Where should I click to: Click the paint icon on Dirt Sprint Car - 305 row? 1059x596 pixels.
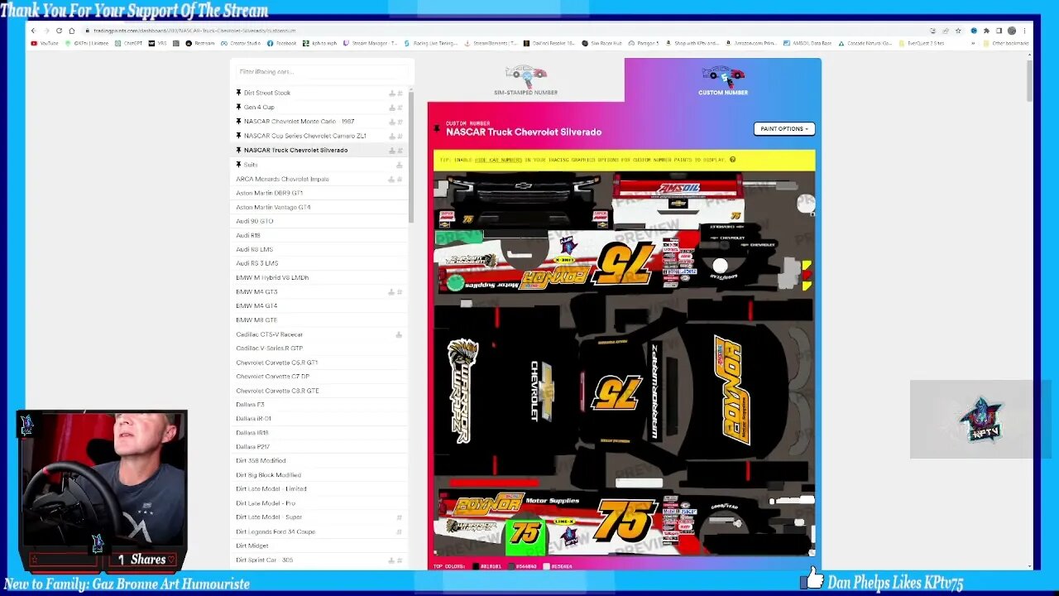(392, 560)
